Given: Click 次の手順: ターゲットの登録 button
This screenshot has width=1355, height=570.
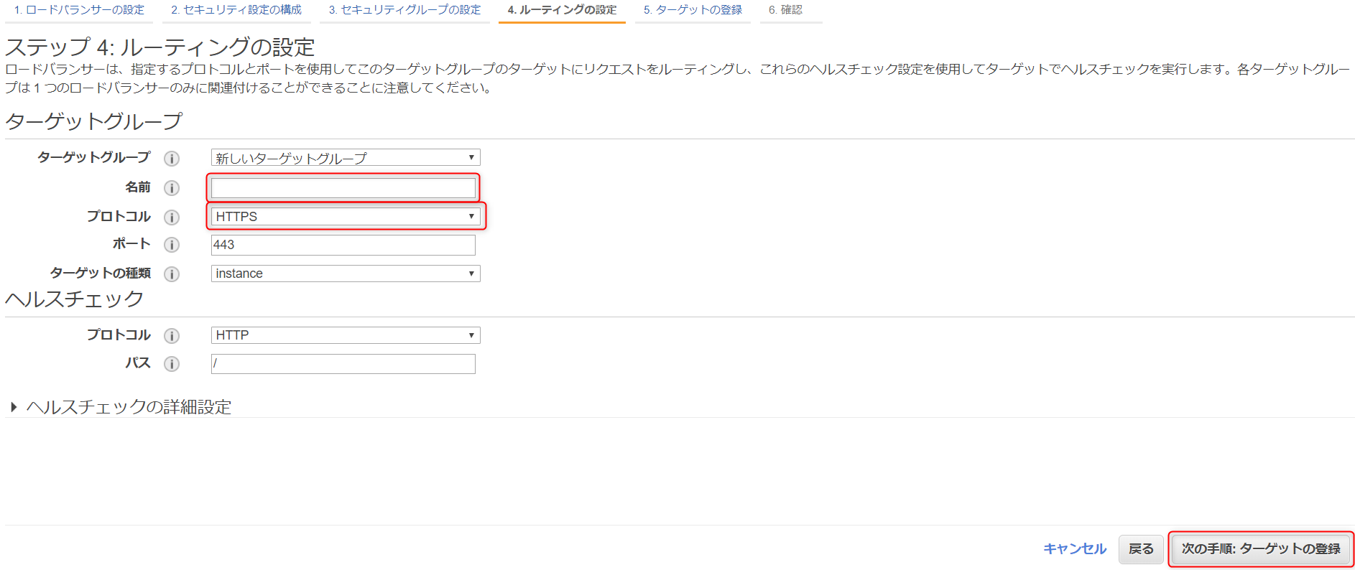Looking at the screenshot, I should click(x=1261, y=549).
